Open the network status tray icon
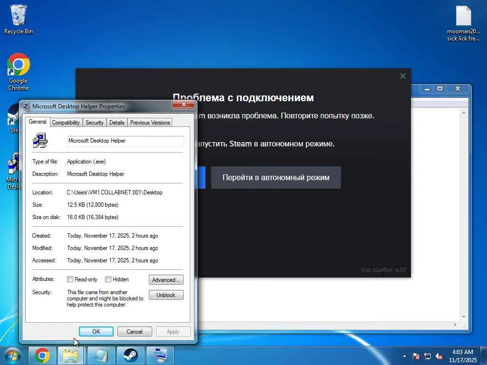Screen dimensions: 487x365 point(428,356)
